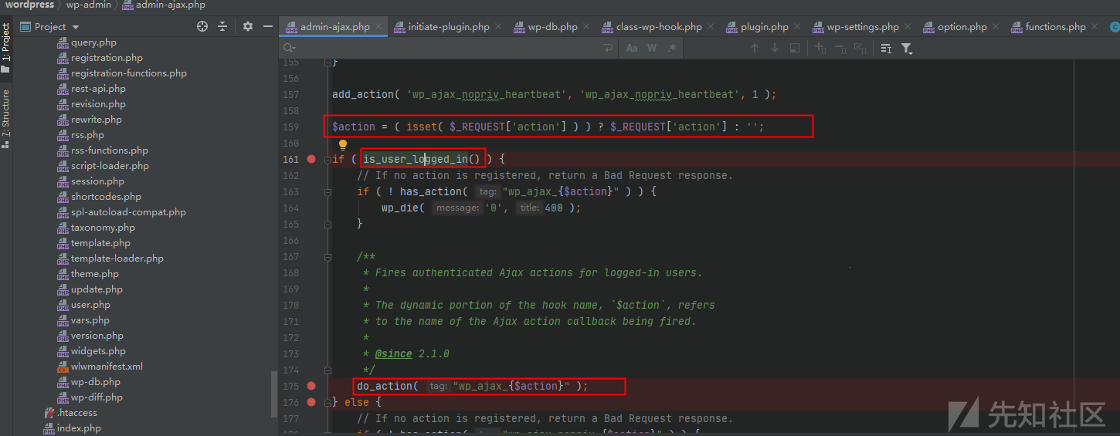Toggle Match Case (Aa) search option
The width and height of the screenshot is (1120, 436).
pyautogui.click(x=632, y=48)
